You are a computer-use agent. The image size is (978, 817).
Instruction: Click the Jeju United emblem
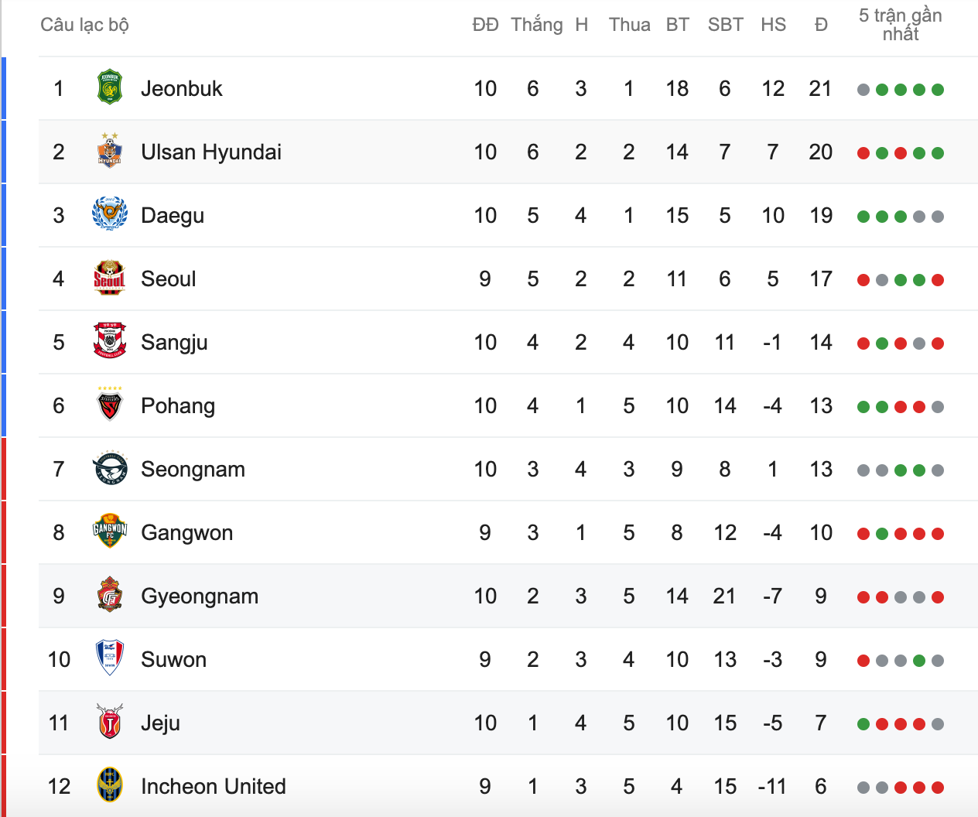(110, 722)
